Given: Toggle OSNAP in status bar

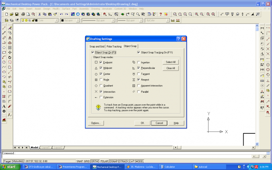Looking at the screenshot, I should [x=114, y=161].
